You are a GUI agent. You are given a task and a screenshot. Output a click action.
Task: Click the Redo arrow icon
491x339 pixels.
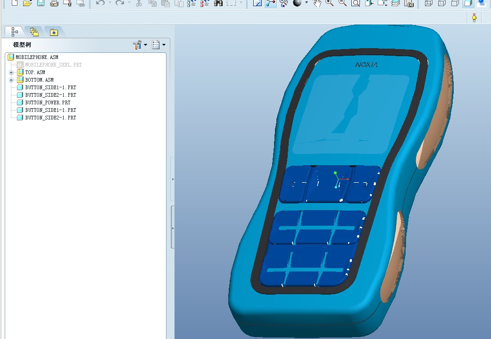click(x=120, y=3)
